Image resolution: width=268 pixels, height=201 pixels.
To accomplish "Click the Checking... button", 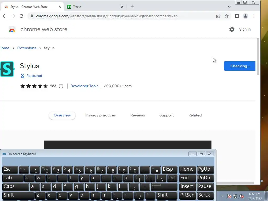I will [x=240, y=66].
